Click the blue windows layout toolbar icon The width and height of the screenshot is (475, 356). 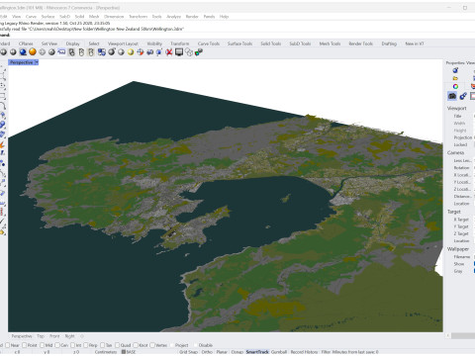(x=102, y=52)
